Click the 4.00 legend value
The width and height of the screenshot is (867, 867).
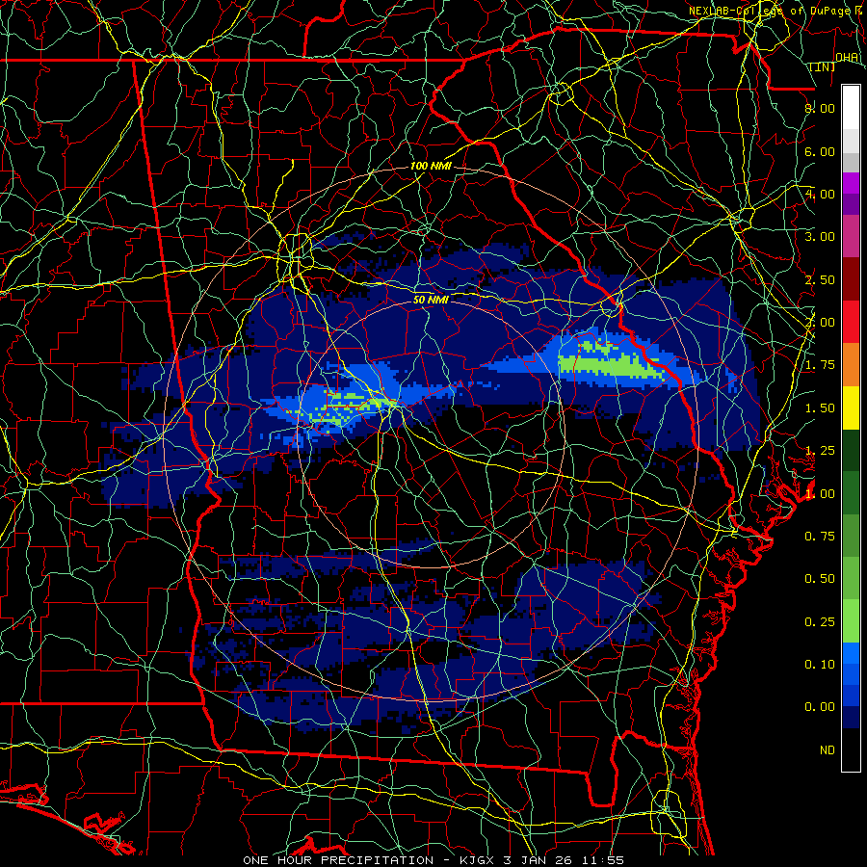coord(820,194)
